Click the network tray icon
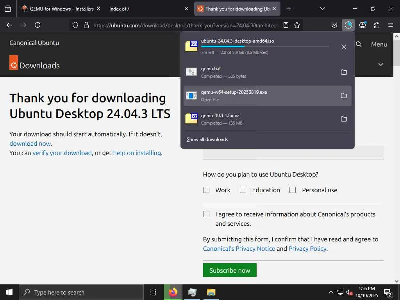The width and height of the screenshot is (400, 300). click(340, 292)
